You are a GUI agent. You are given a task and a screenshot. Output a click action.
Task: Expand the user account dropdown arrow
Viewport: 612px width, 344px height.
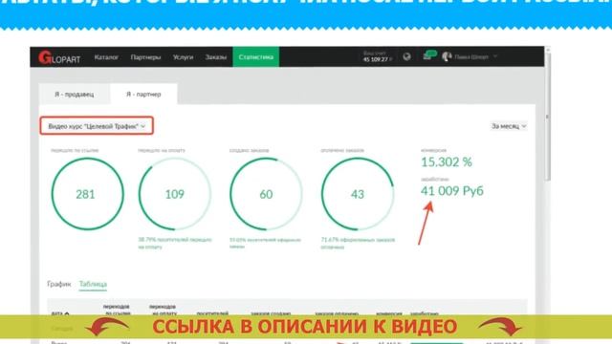pos(495,56)
